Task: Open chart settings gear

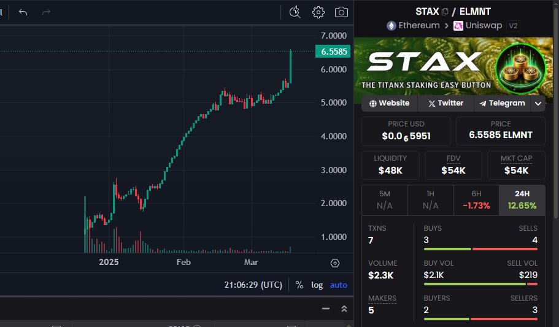Action: point(318,12)
